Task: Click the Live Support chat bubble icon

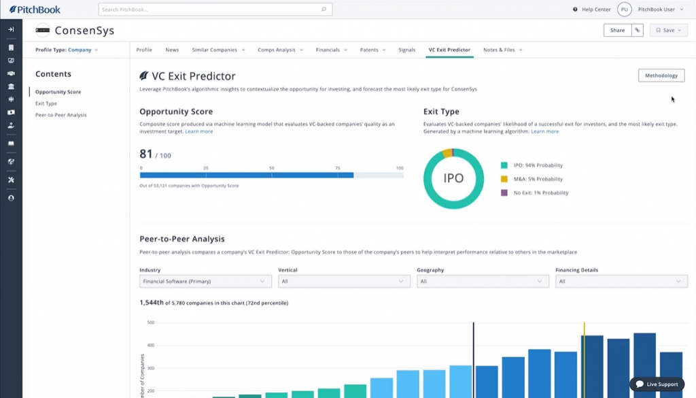Action: coord(639,384)
